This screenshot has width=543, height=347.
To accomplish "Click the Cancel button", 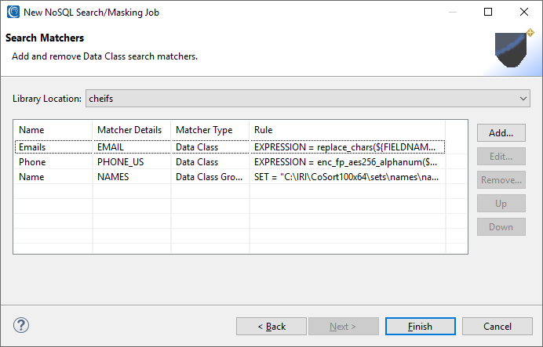I will pos(497,327).
